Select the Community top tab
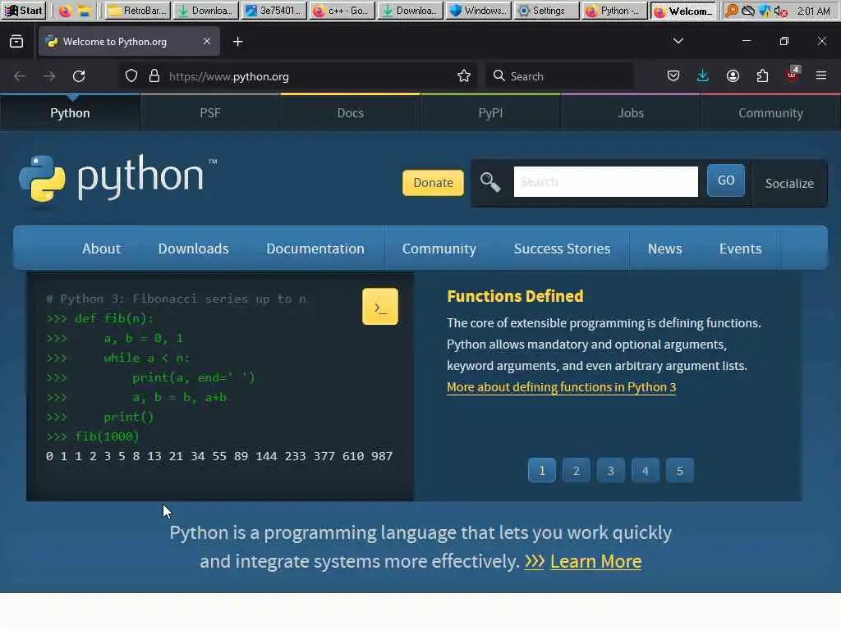This screenshot has width=841, height=630. pyautogui.click(x=770, y=113)
